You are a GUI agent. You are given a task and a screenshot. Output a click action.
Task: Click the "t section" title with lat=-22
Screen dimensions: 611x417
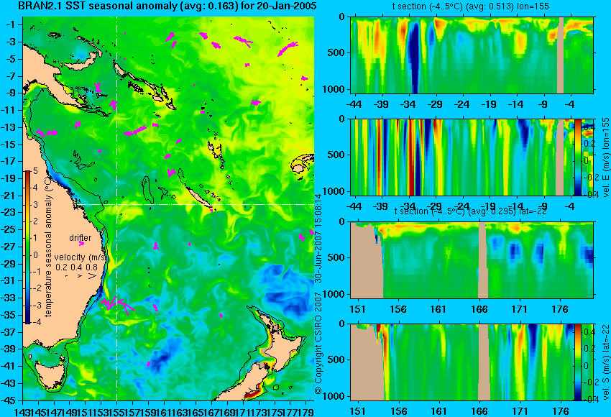coord(471,211)
